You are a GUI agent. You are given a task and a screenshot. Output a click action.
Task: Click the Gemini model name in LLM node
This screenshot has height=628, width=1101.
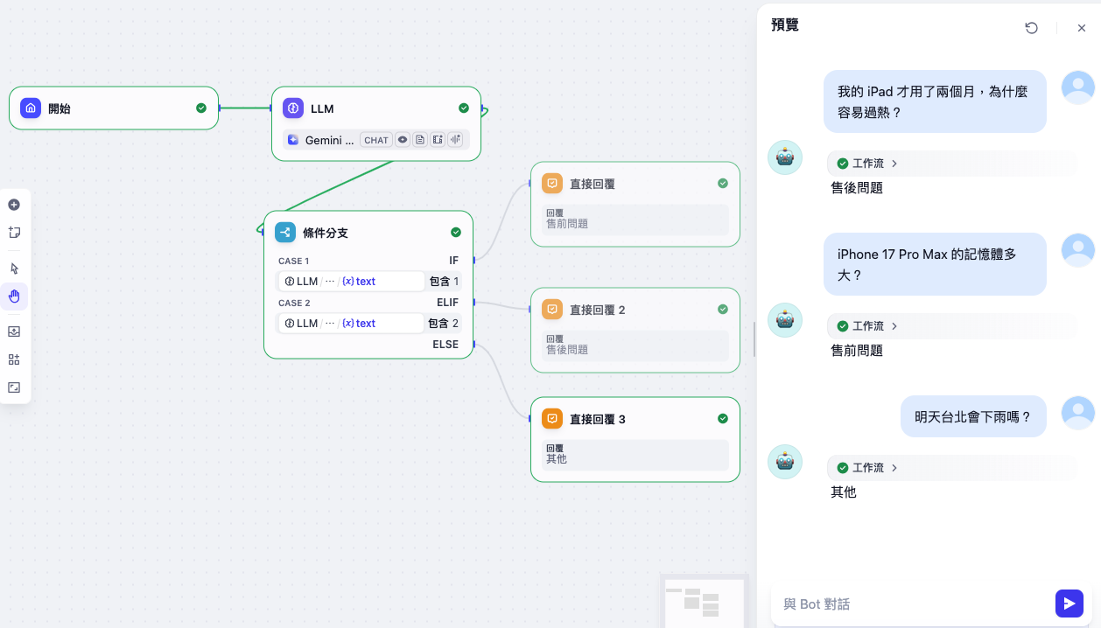tap(329, 140)
